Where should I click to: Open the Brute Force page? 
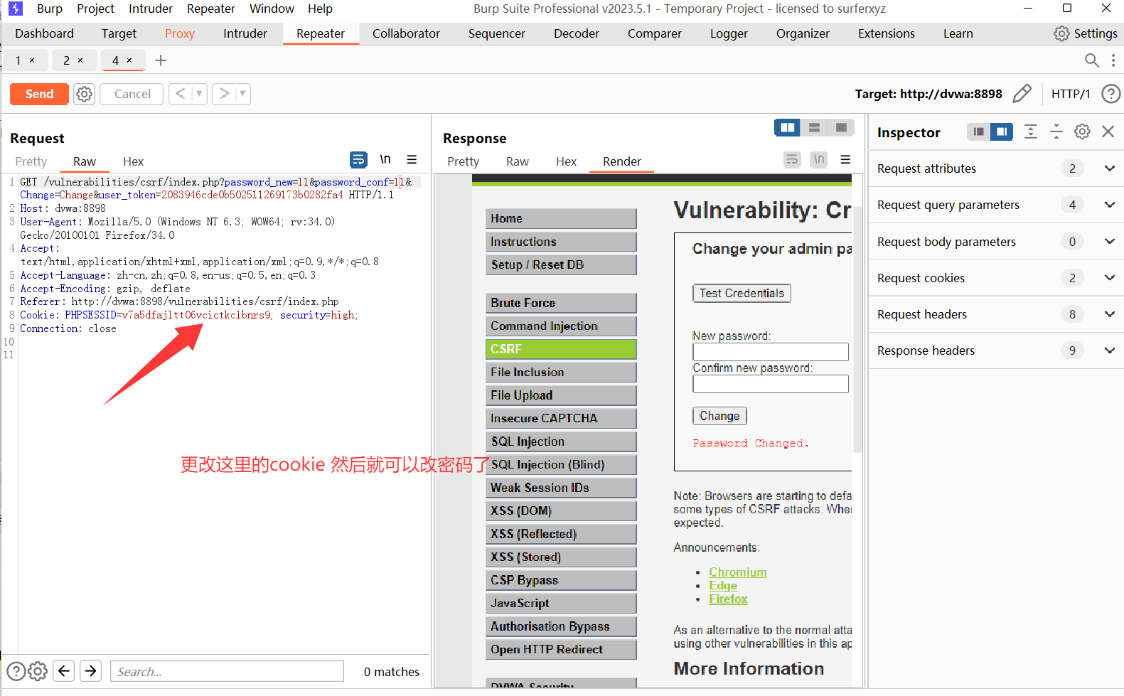coord(561,303)
